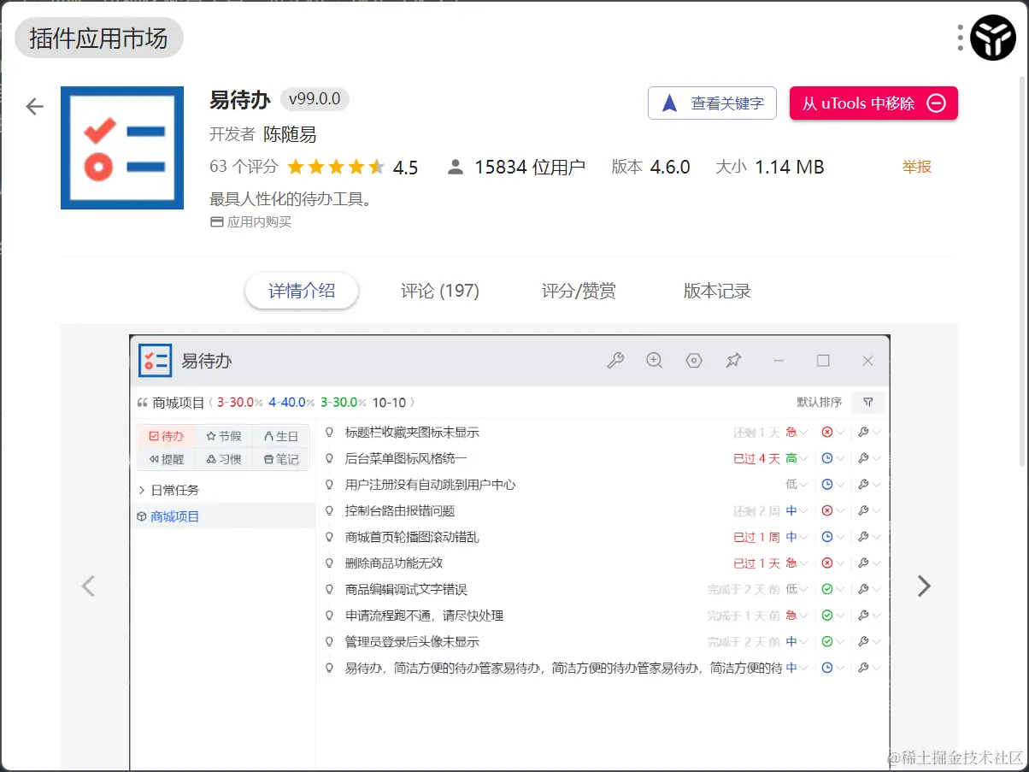Screen dimensions: 1029x772
Task: Click the 4-40.0% blue statistic in header
Action: (291, 402)
